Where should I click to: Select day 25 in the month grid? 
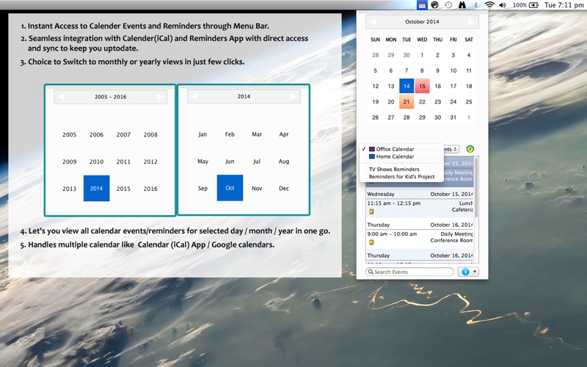[x=469, y=102]
